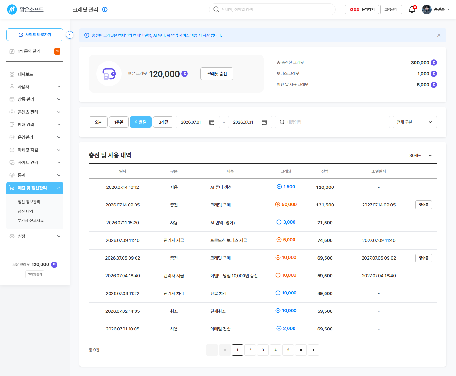The width and height of the screenshot is (456, 376).
Task: Expand the 마케팅 지원 sidebar menu
Action: coord(35,150)
